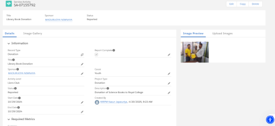The width and height of the screenshot is (275, 126).
Task: Show info tooltip for Report Complete
Action: pyautogui.click(x=114, y=50)
